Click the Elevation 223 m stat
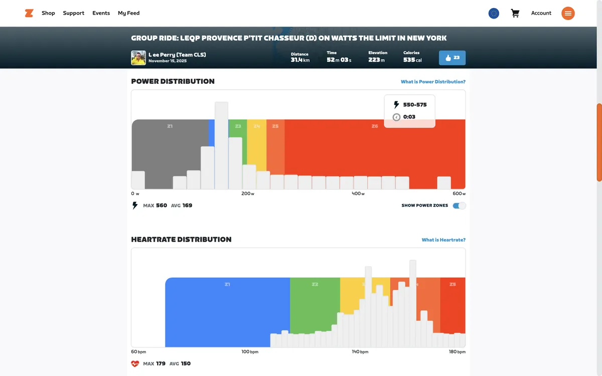 (x=378, y=57)
